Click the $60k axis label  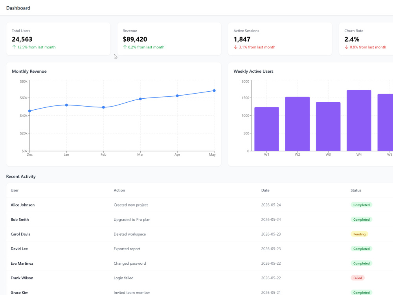(x=24, y=98)
